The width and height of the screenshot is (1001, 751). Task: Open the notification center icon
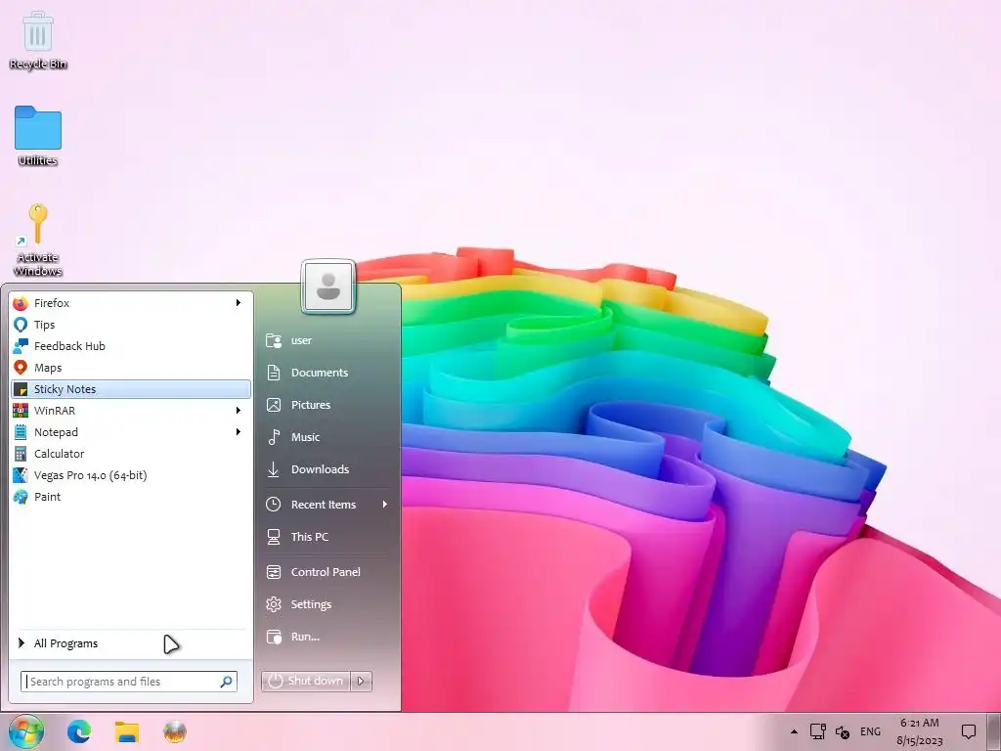(x=969, y=731)
